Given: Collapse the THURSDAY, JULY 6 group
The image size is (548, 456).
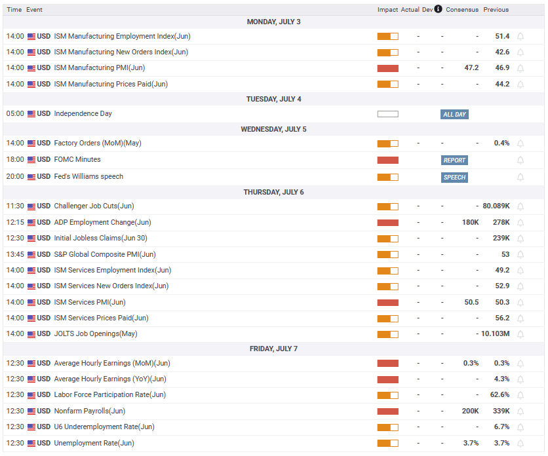Looking at the screenshot, I should tap(273, 191).
